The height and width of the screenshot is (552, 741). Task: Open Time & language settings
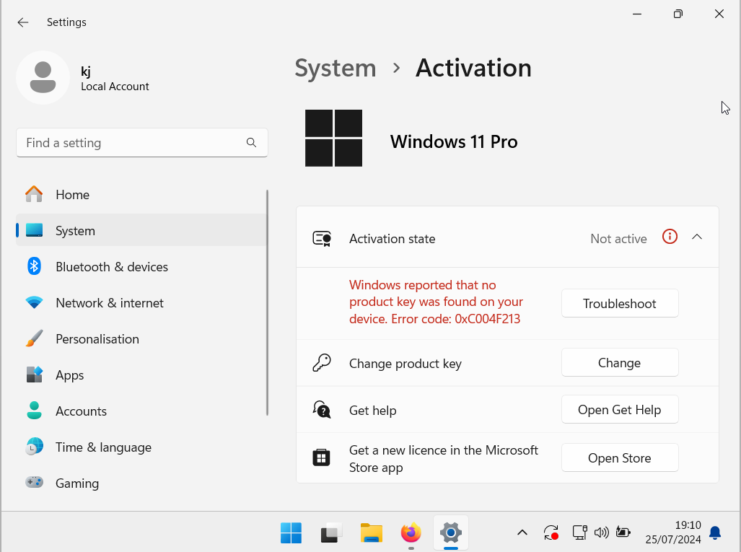[141, 447]
